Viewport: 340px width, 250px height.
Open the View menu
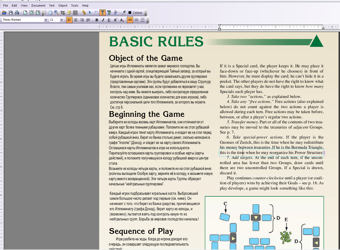pyautogui.click(x=24, y=5)
